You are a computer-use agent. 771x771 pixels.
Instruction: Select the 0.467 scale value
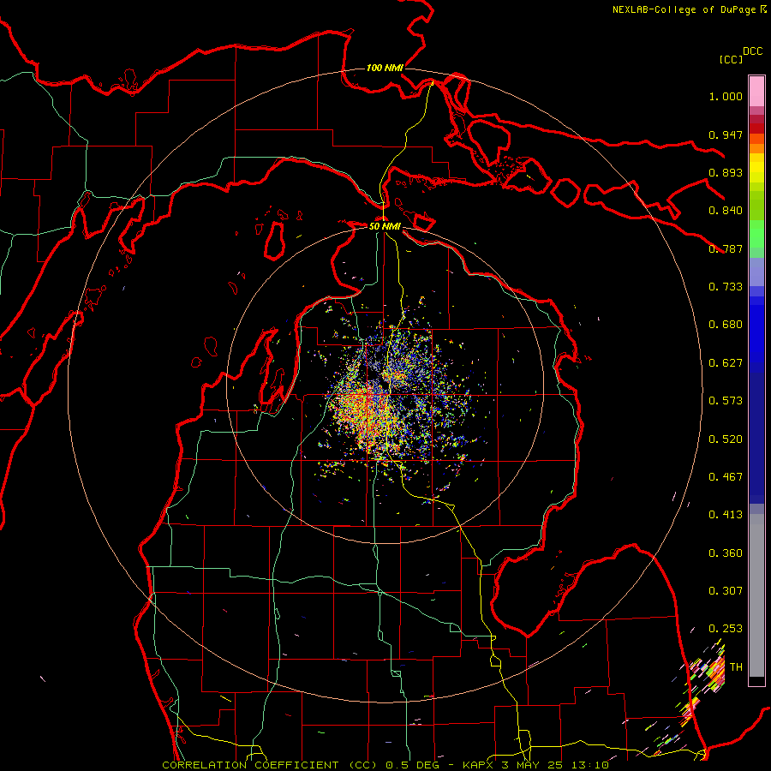point(726,477)
